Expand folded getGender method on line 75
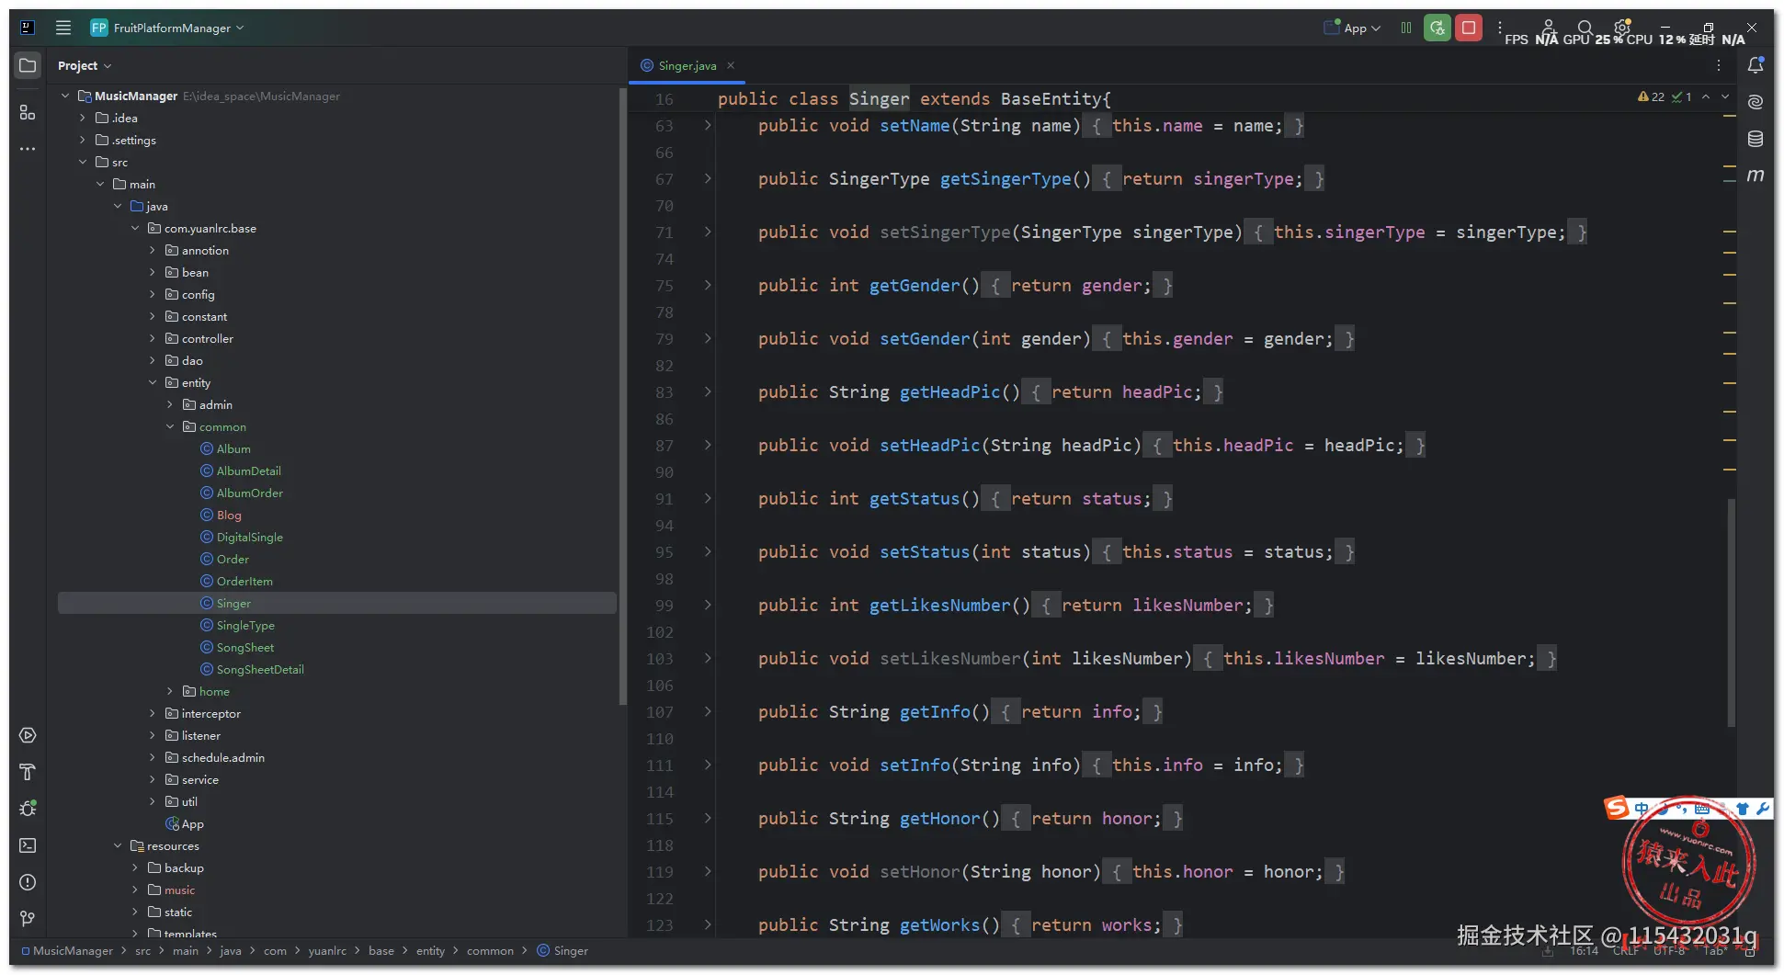1784x975 pixels. click(x=708, y=285)
